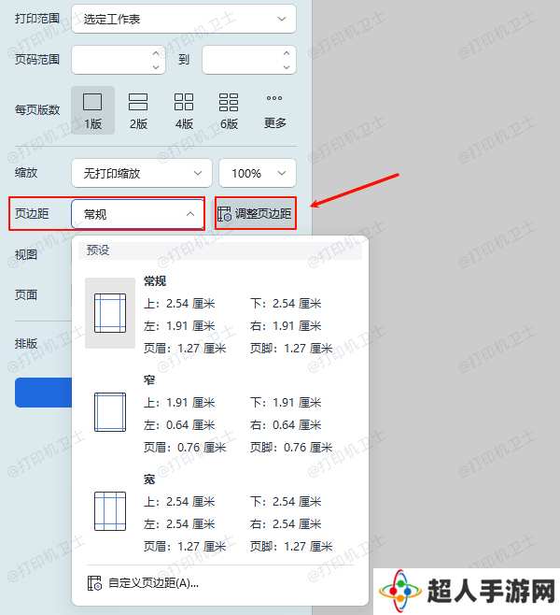Click the 排版 label
This screenshot has height=615, width=560.
pos(26,344)
